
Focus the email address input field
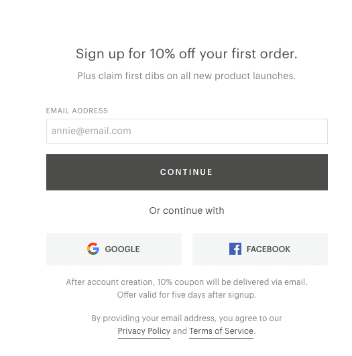pos(187,131)
